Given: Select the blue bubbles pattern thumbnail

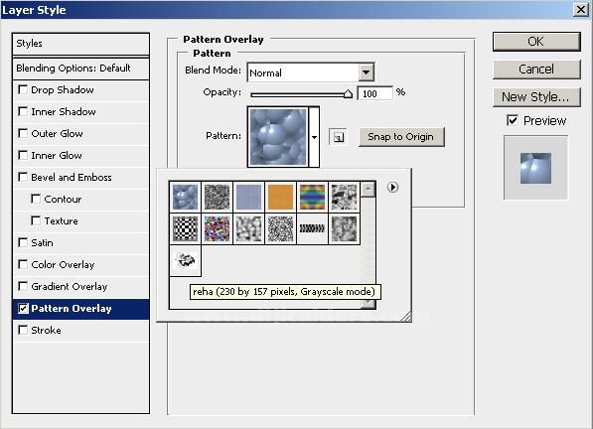Looking at the screenshot, I should coord(186,197).
